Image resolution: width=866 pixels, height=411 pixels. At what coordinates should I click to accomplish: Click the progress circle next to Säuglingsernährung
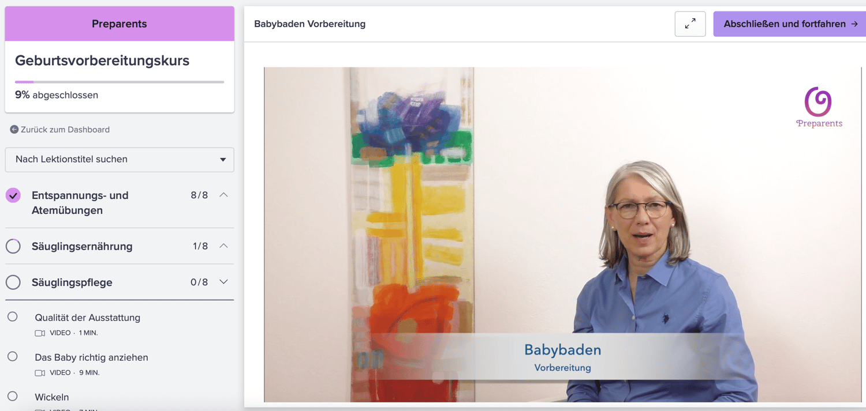click(13, 246)
